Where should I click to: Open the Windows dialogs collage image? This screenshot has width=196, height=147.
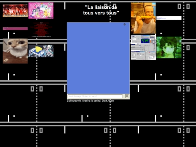click(x=143, y=48)
